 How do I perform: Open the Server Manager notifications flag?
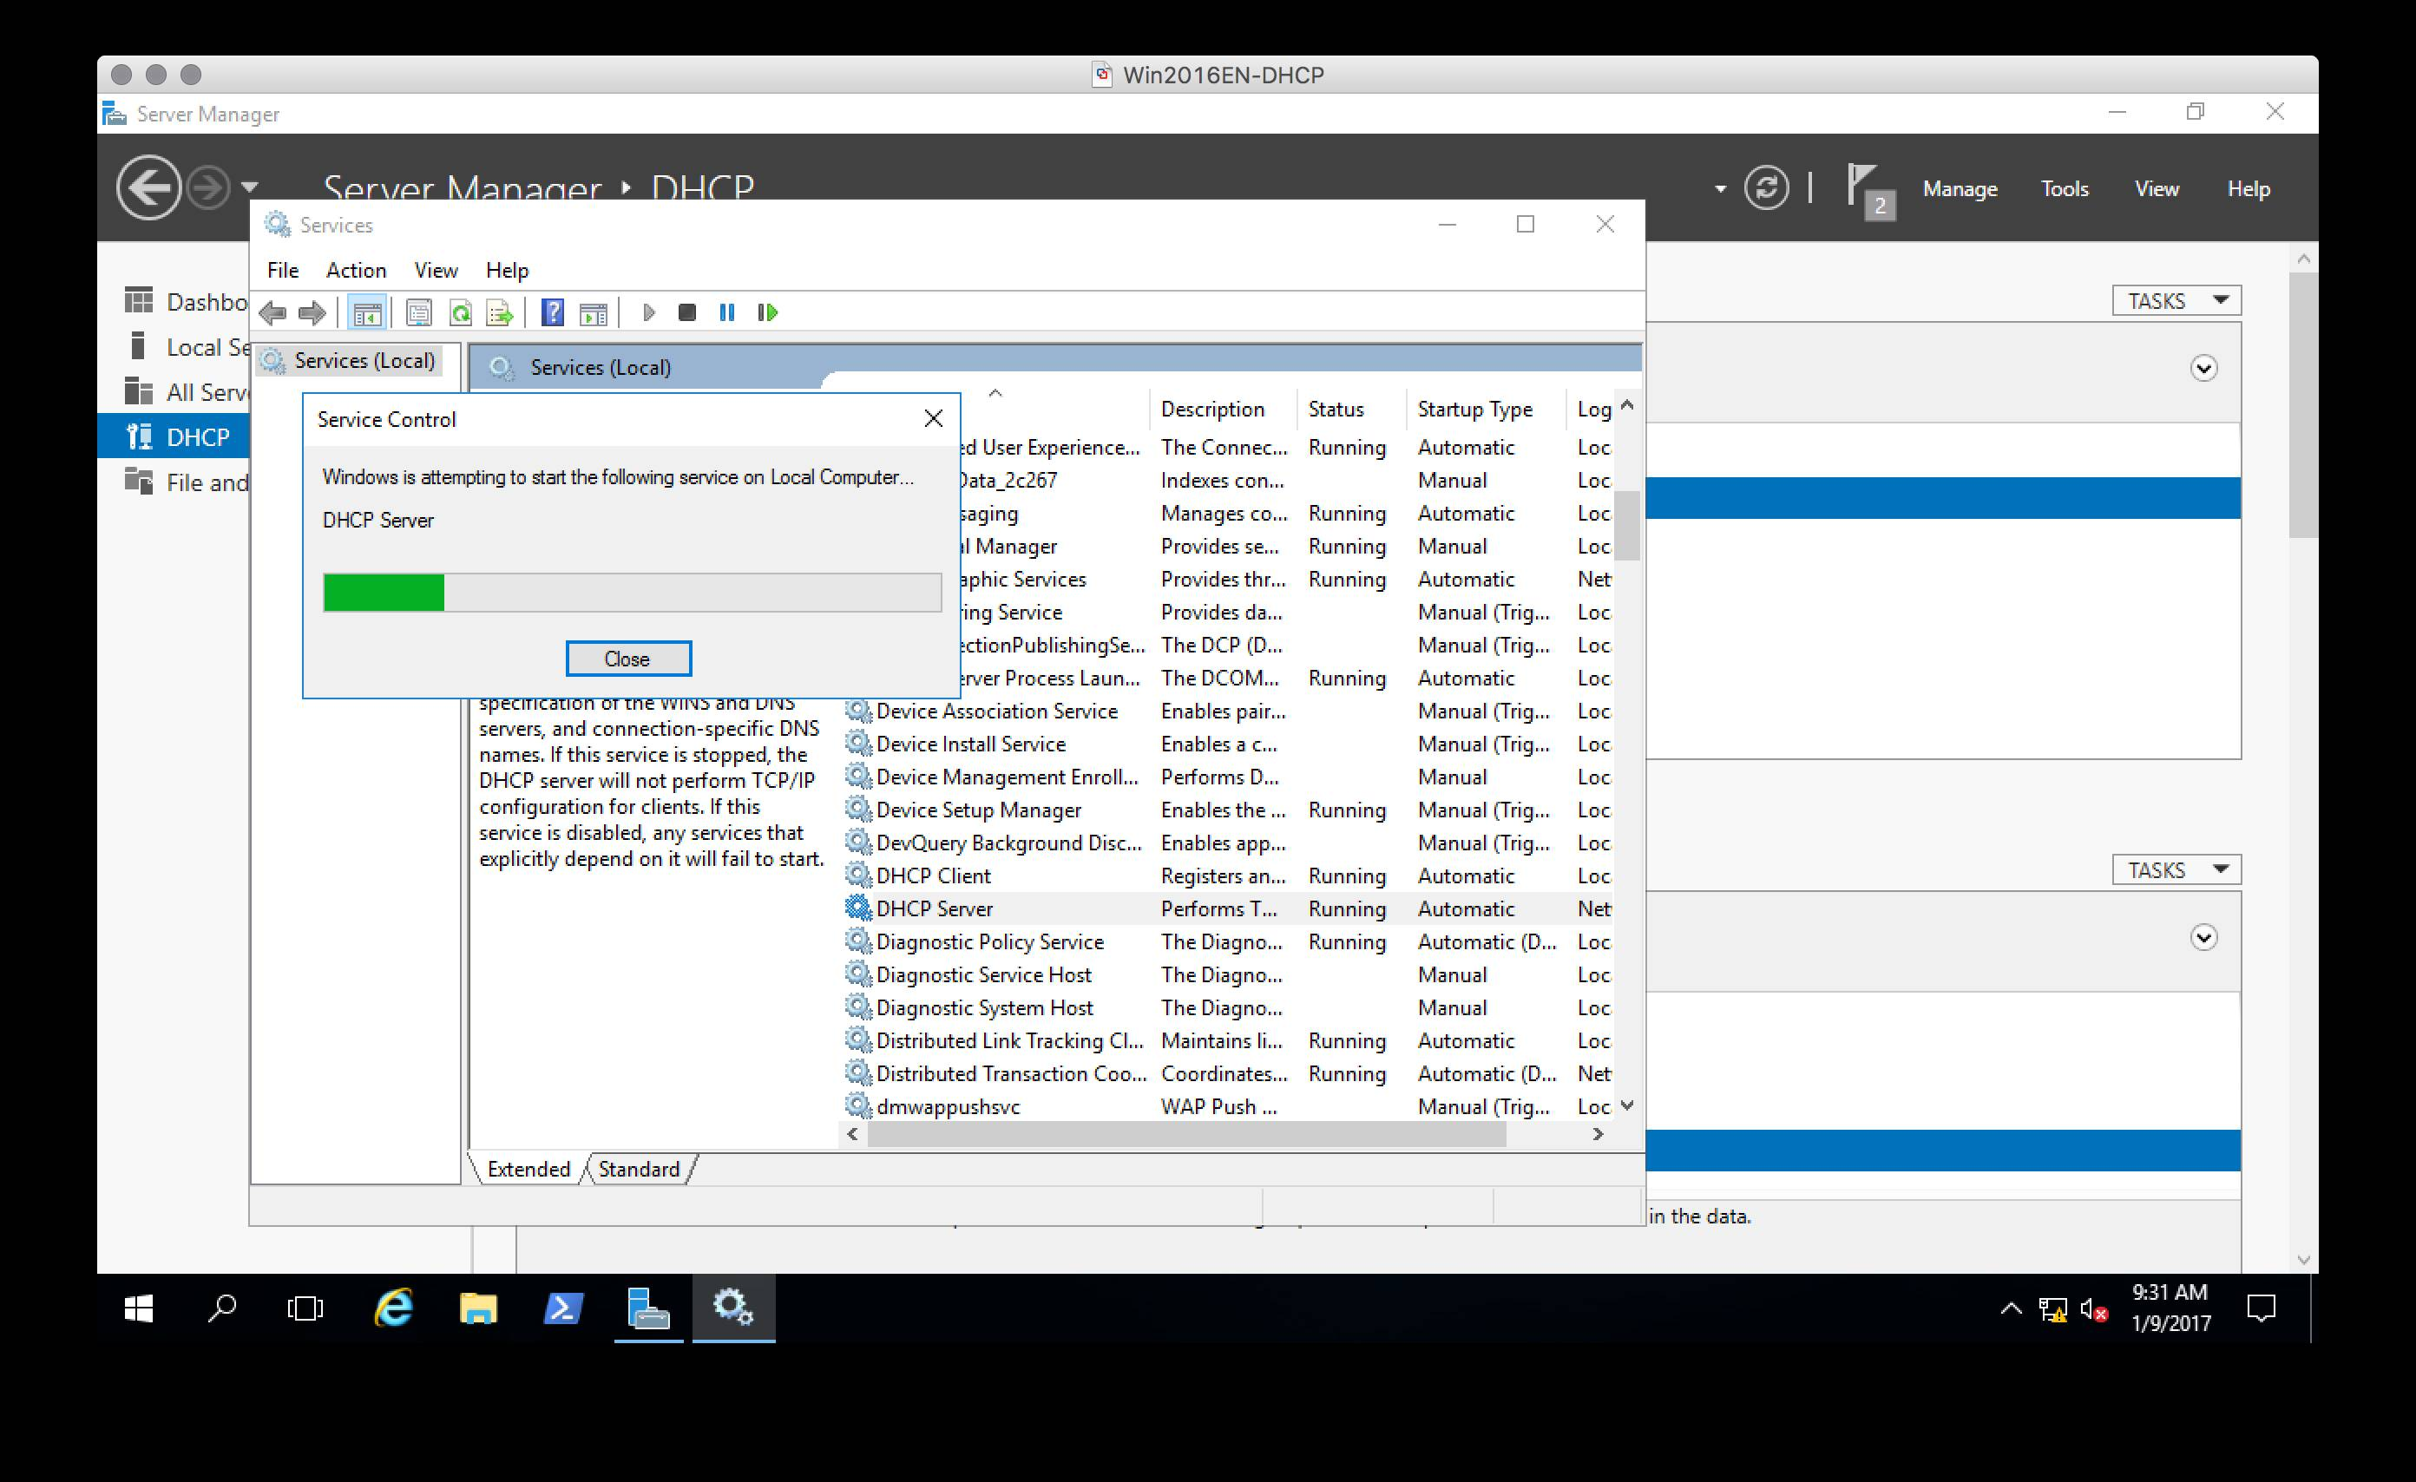coord(1866,188)
